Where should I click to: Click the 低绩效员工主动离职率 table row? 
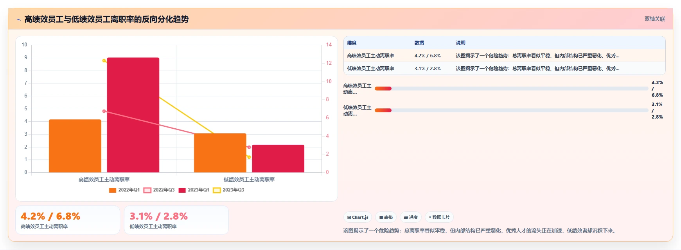(x=504, y=68)
